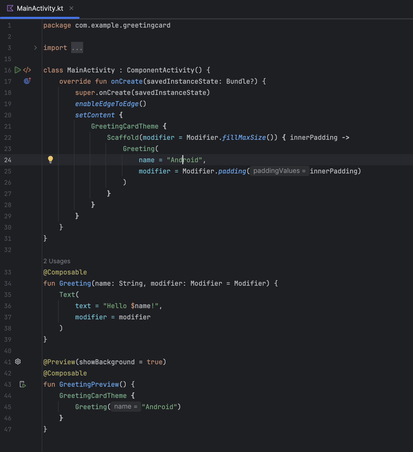Viewport: 413px width, 452px height.
Task: Open the yellow lightbulb quick-fix suggestions
Action: (x=50, y=160)
